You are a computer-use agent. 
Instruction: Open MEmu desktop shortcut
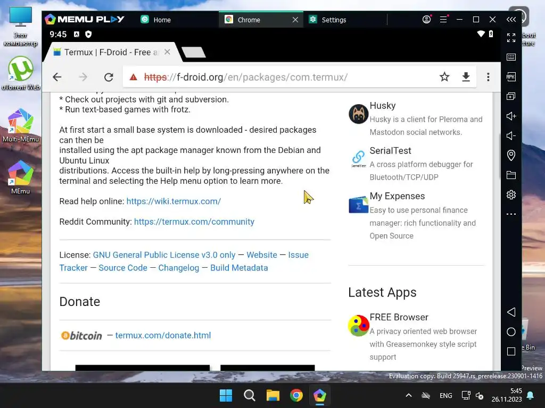[21, 177]
